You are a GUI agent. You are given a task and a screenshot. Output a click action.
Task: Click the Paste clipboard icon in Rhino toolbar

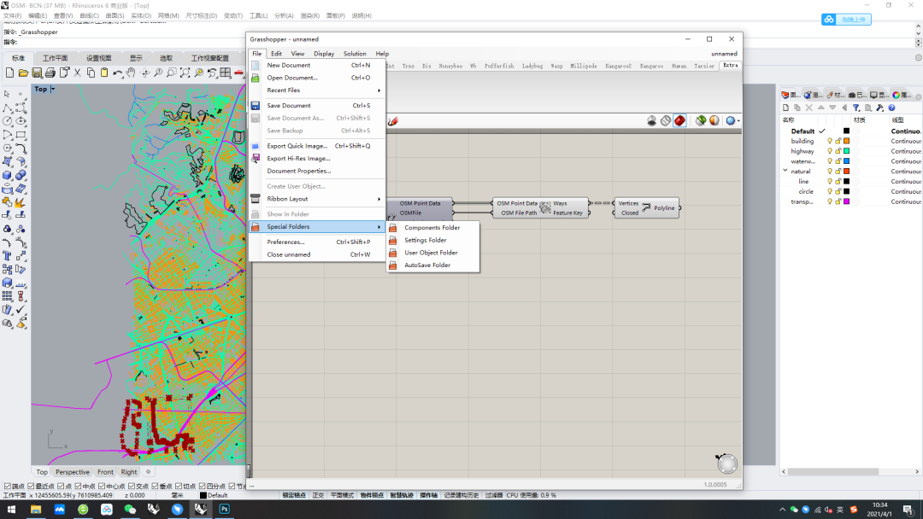tap(104, 73)
